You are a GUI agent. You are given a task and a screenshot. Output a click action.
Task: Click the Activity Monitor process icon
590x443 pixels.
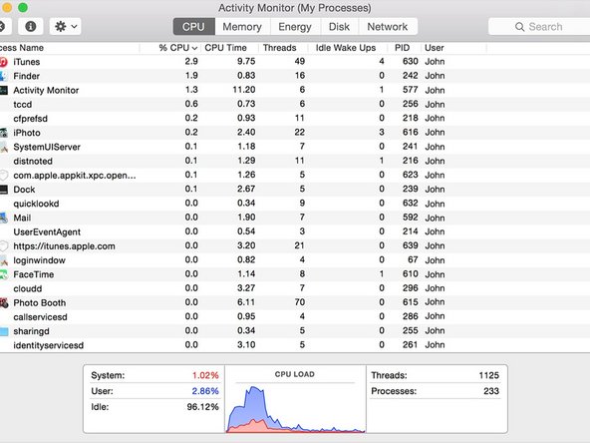(3, 90)
